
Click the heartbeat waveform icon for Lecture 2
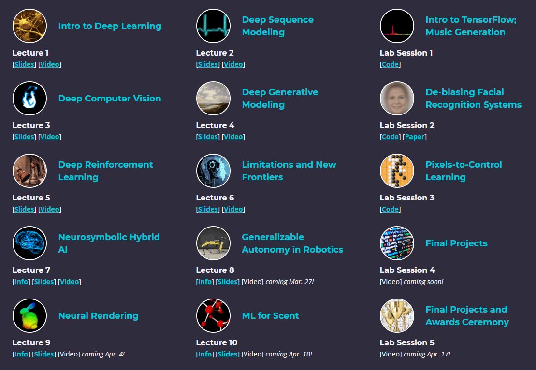[213, 26]
